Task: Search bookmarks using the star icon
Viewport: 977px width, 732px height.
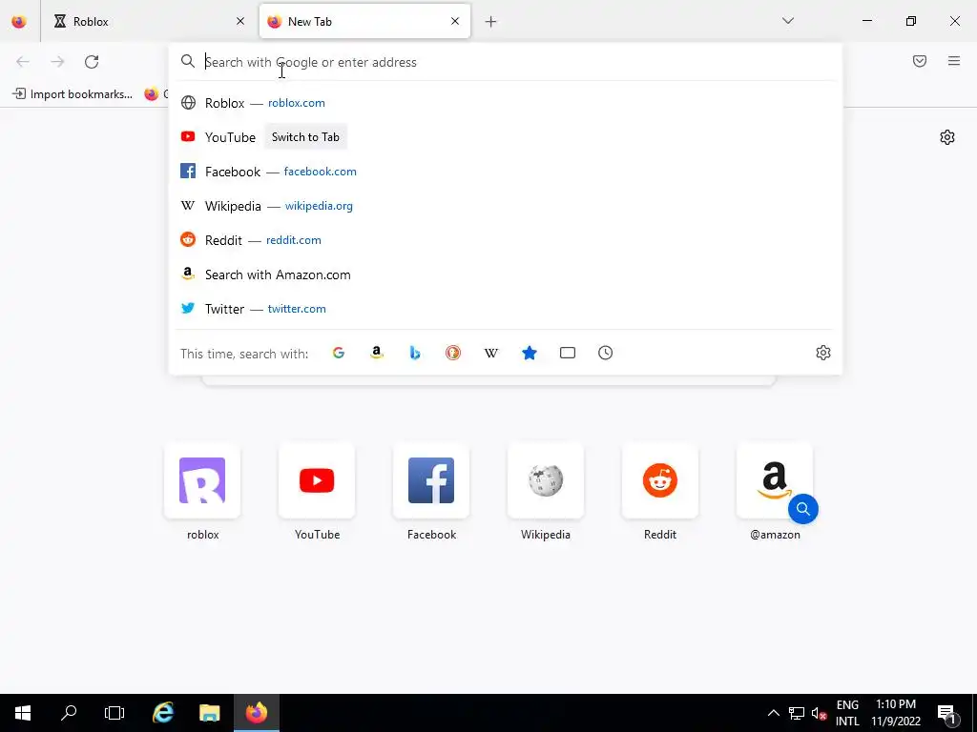Action: pyautogui.click(x=529, y=353)
